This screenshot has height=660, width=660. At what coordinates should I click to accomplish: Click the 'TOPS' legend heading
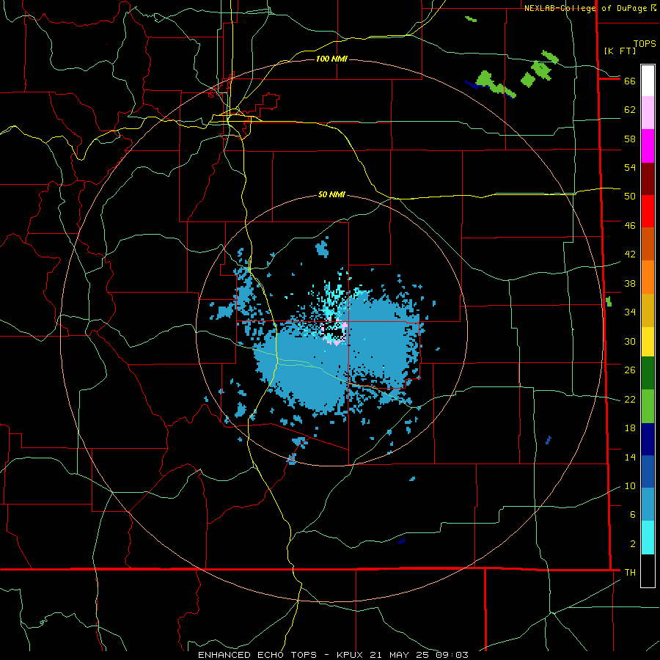tap(645, 44)
